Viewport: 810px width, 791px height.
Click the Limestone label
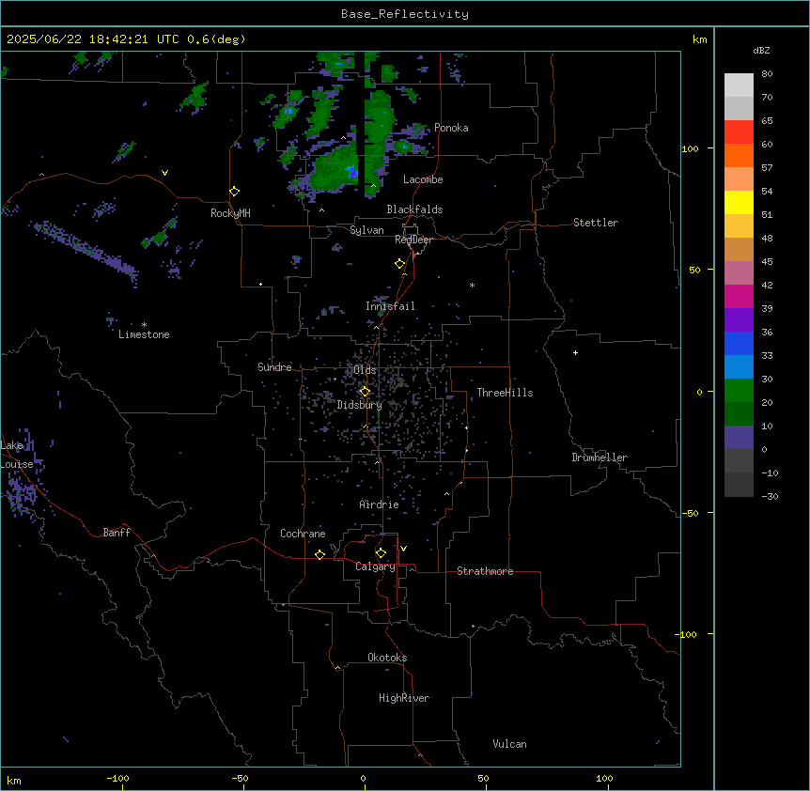pyautogui.click(x=144, y=334)
